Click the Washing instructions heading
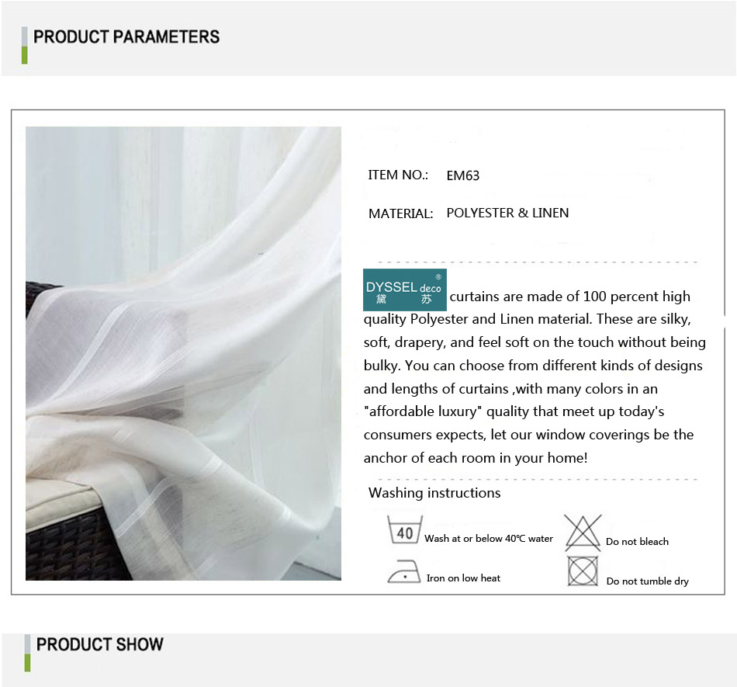The width and height of the screenshot is (737, 687). click(x=434, y=493)
